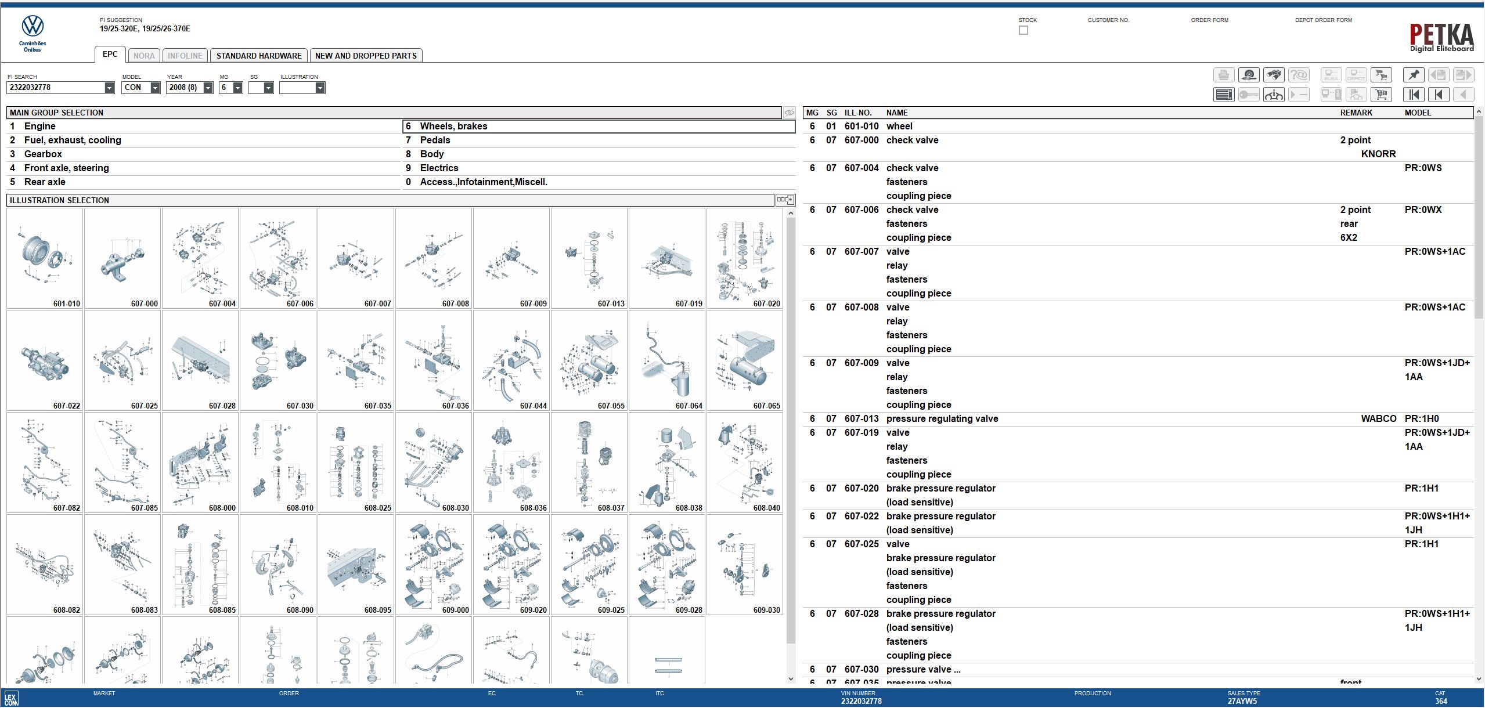Open illustration thumbnail 601-010 wheel

click(45, 258)
